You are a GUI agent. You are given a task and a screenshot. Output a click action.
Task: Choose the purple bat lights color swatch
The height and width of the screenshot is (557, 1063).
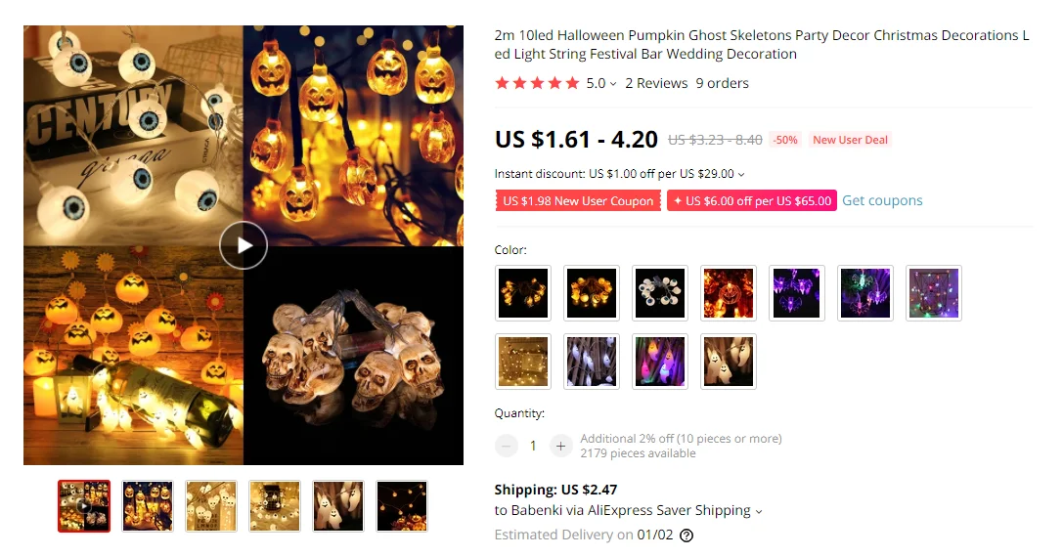797,293
